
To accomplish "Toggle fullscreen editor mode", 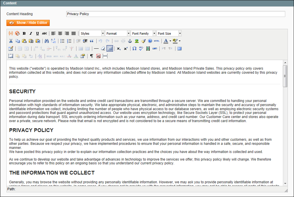I will (180, 49).
